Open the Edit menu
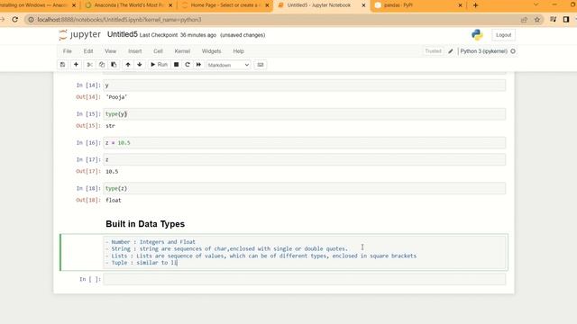The width and height of the screenshot is (577, 324). (88, 51)
